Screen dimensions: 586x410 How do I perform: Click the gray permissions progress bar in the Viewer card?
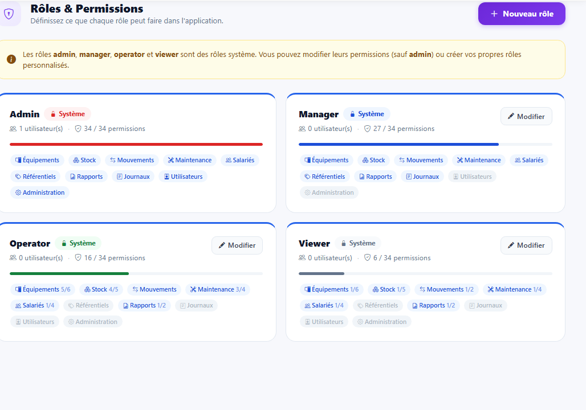pos(322,273)
